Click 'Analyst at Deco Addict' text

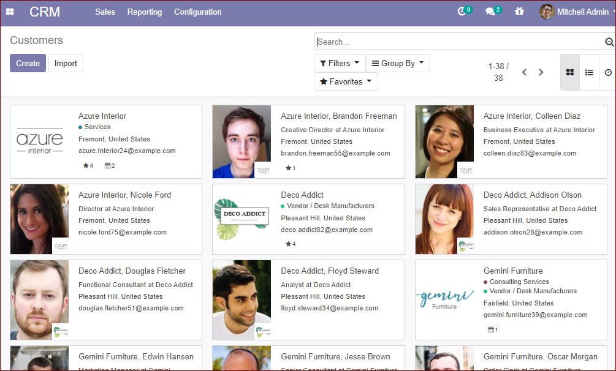[x=316, y=285]
